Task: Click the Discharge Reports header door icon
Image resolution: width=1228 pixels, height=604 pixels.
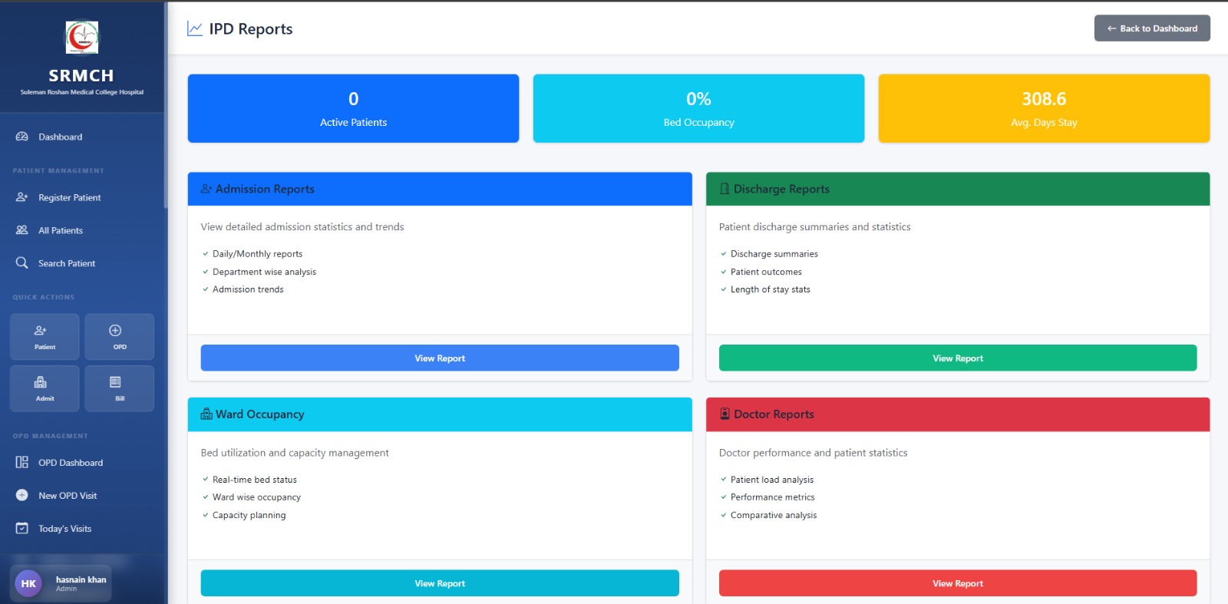Action: pyautogui.click(x=725, y=189)
